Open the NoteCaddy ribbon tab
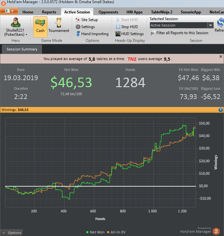The height and width of the screenshot is (236, 224). pos(217,12)
